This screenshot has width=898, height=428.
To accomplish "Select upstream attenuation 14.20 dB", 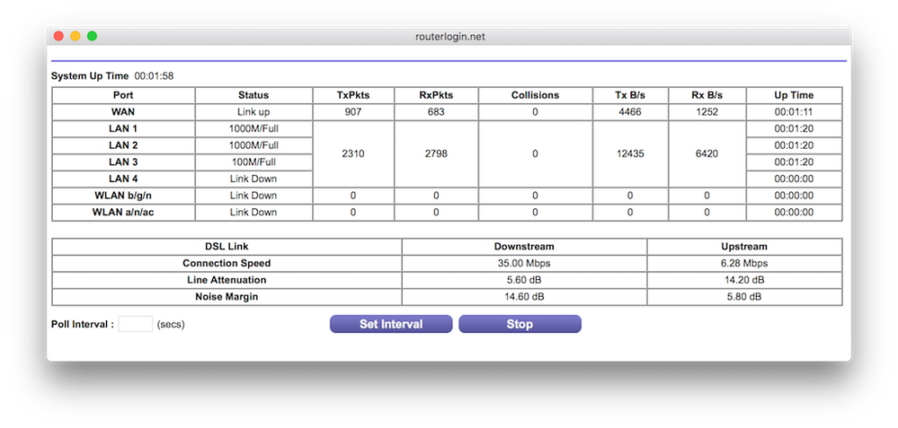I will point(744,280).
